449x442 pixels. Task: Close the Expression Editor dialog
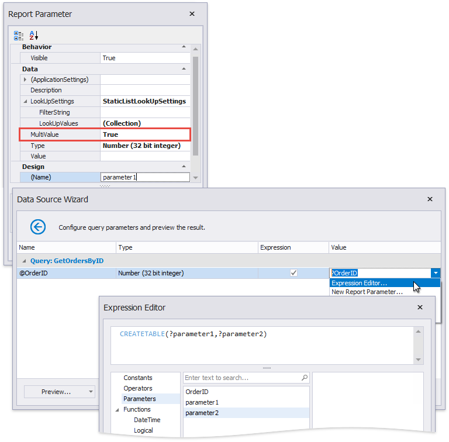click(420, 307)
